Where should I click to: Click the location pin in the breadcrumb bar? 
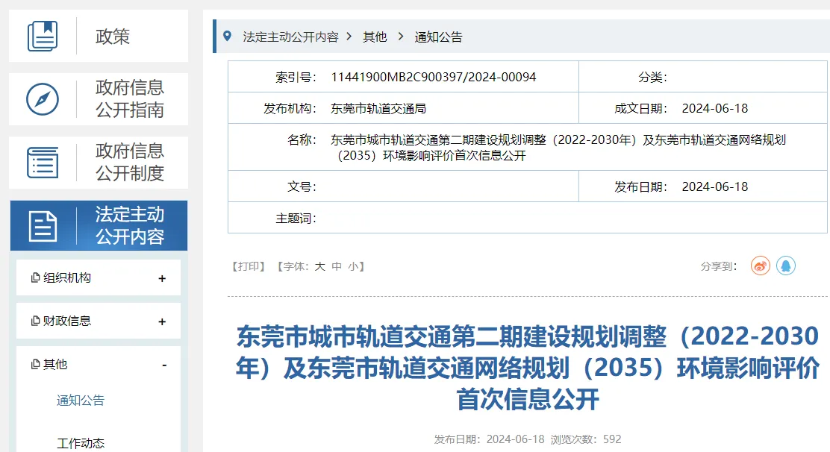click(228, 35)
